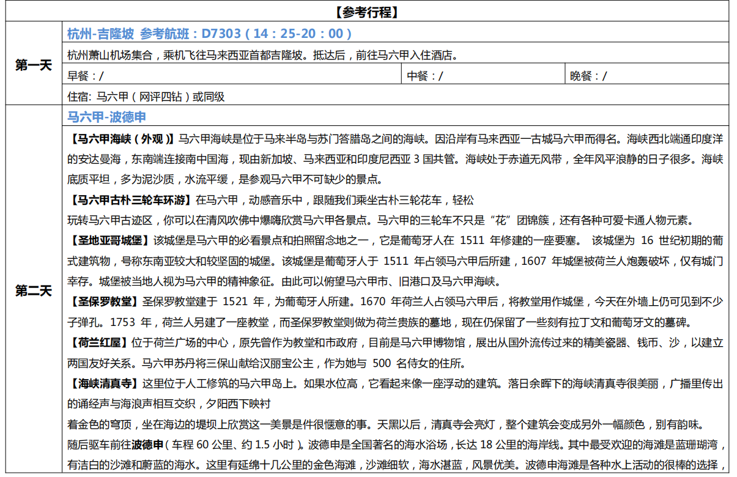Click the text 车程 60 公里、约 1.5 小时
Screen dimensions: 737x477
(x=237, y=444)
